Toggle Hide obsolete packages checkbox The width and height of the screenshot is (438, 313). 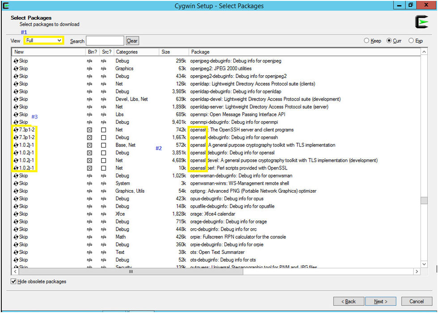[13, 281]
